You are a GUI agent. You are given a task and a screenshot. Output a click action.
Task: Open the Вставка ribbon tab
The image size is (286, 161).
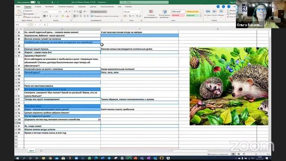tap(38, 7)
